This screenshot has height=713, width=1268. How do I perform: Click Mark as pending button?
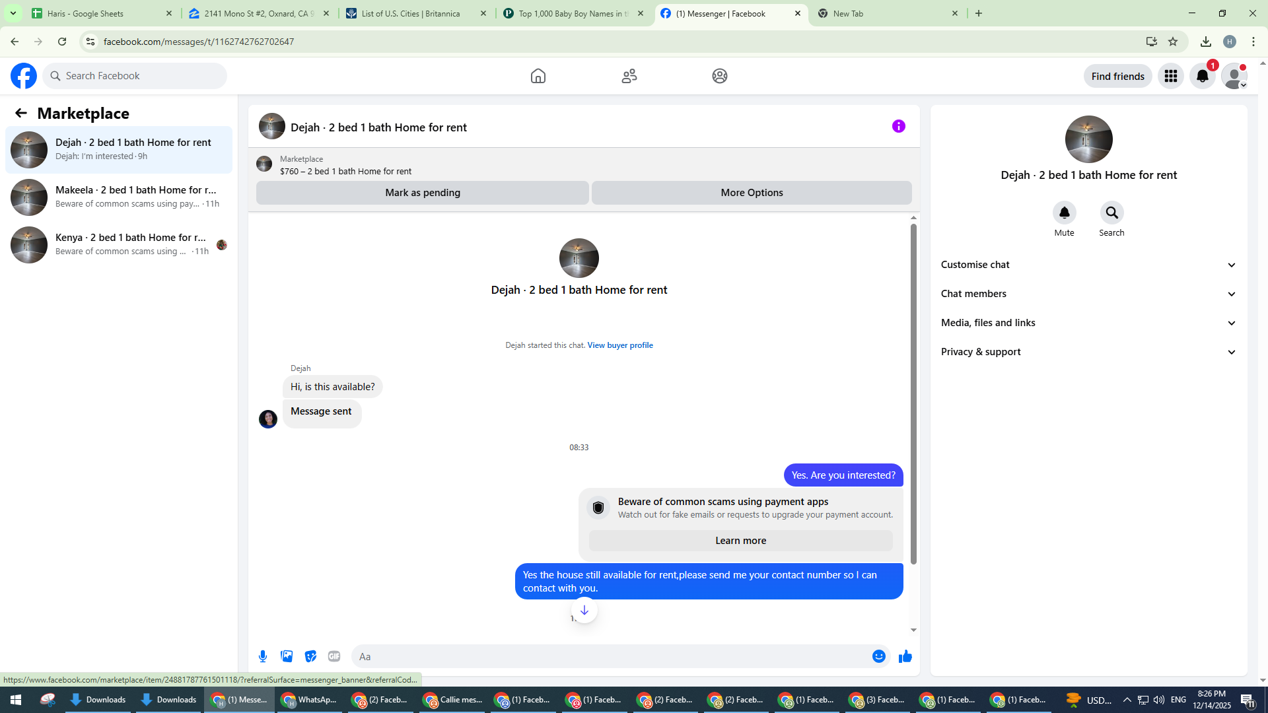(423, 193)
